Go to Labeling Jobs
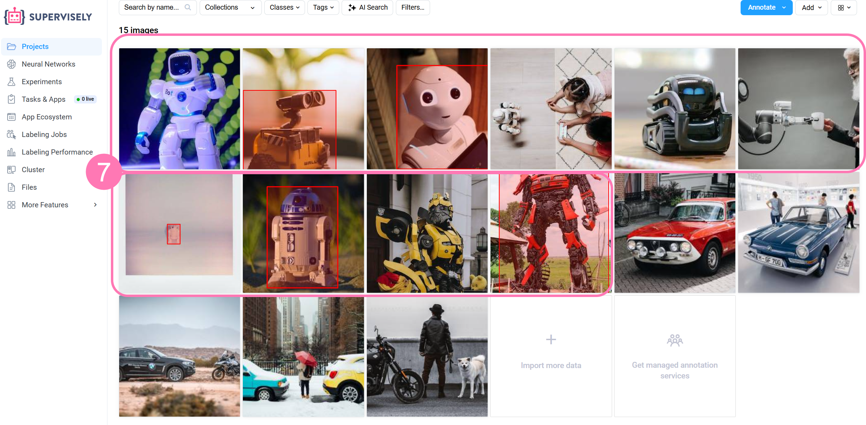866x425 pixels. tap(44, 135)
